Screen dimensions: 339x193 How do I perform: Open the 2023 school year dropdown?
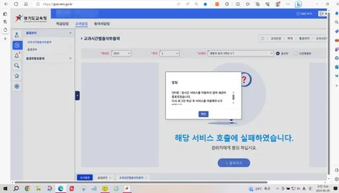tap(121, 53)
